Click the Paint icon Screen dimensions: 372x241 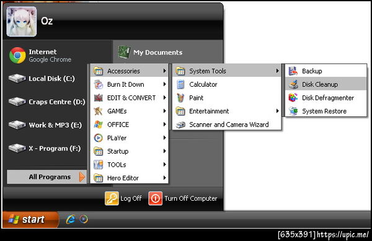coord(180,98)
